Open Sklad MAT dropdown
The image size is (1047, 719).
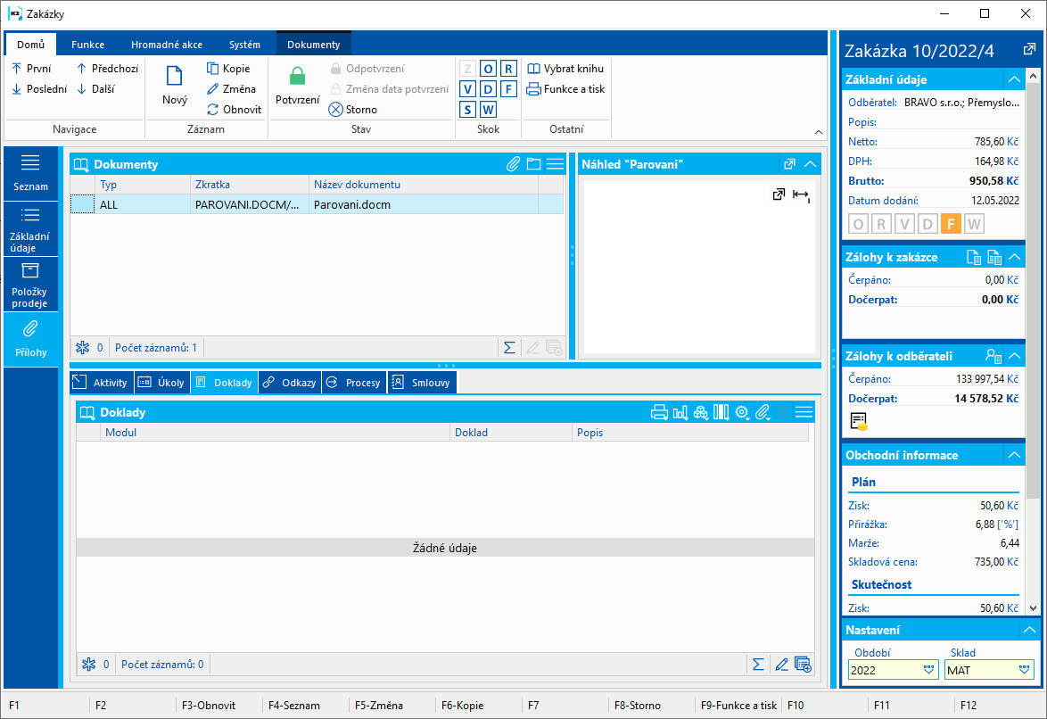(x=1024, y=670)
